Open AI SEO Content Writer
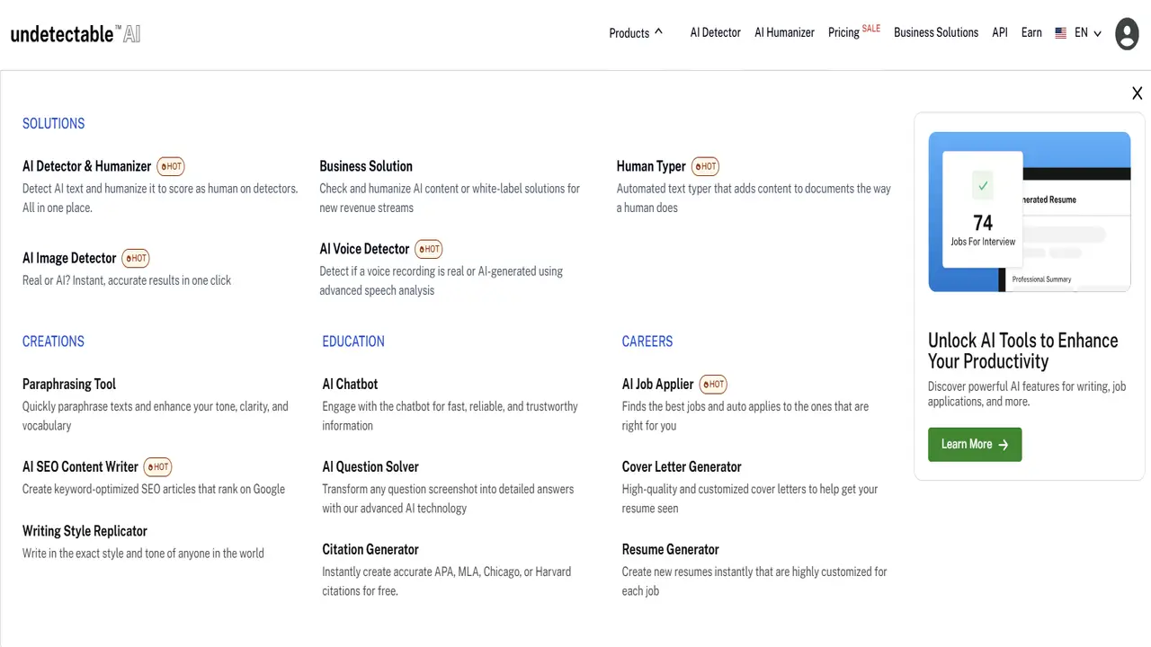 pos(80,466)
